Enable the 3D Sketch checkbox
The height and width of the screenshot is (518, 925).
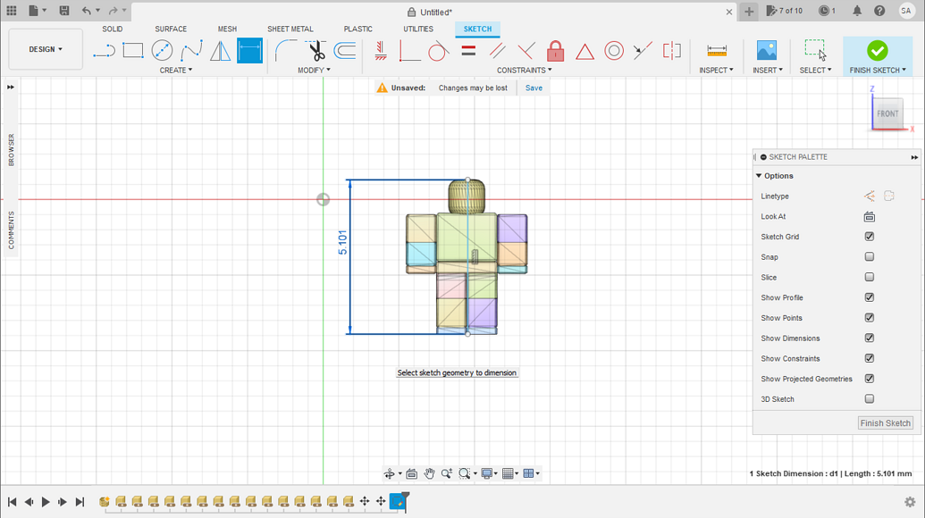pyautogui.click(x=869, y=399)
